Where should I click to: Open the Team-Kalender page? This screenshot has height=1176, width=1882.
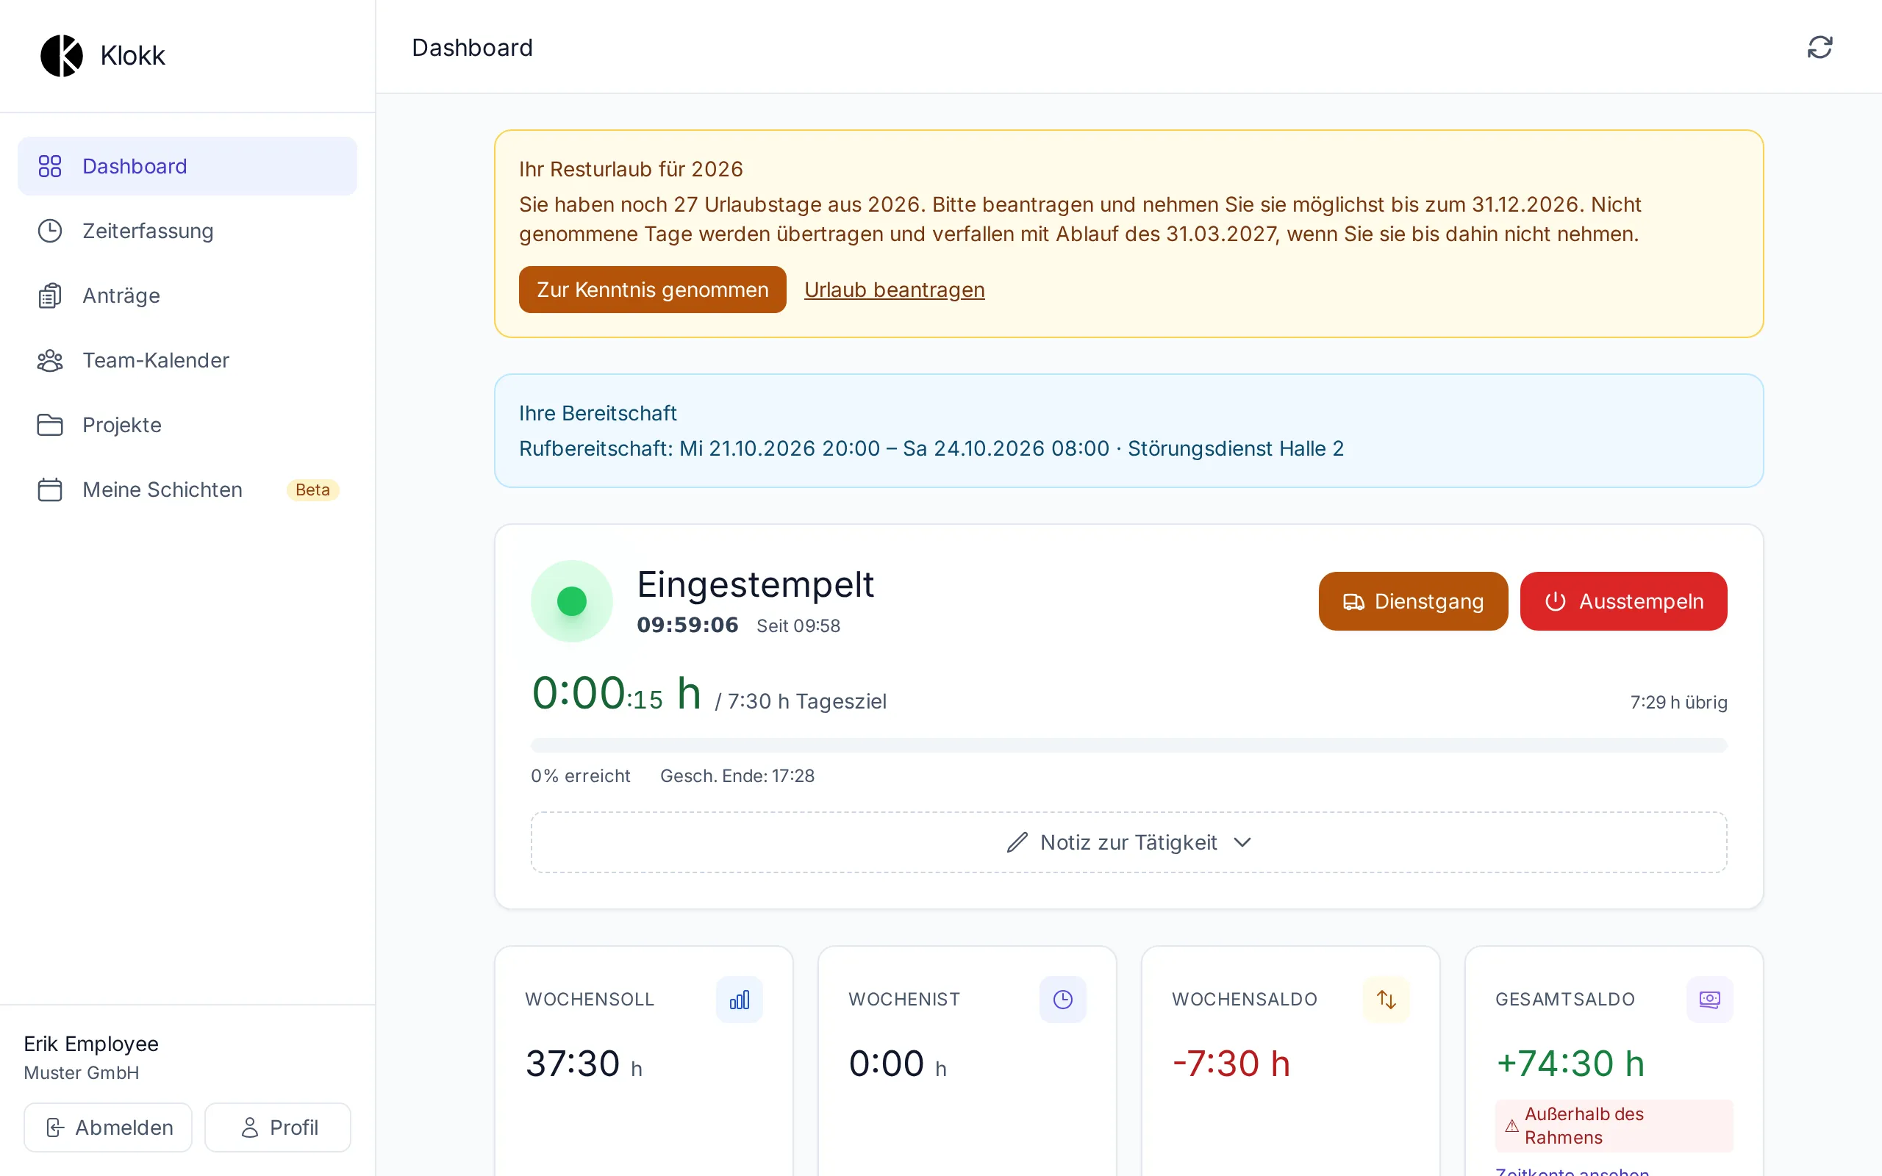[x=187, y=360]
